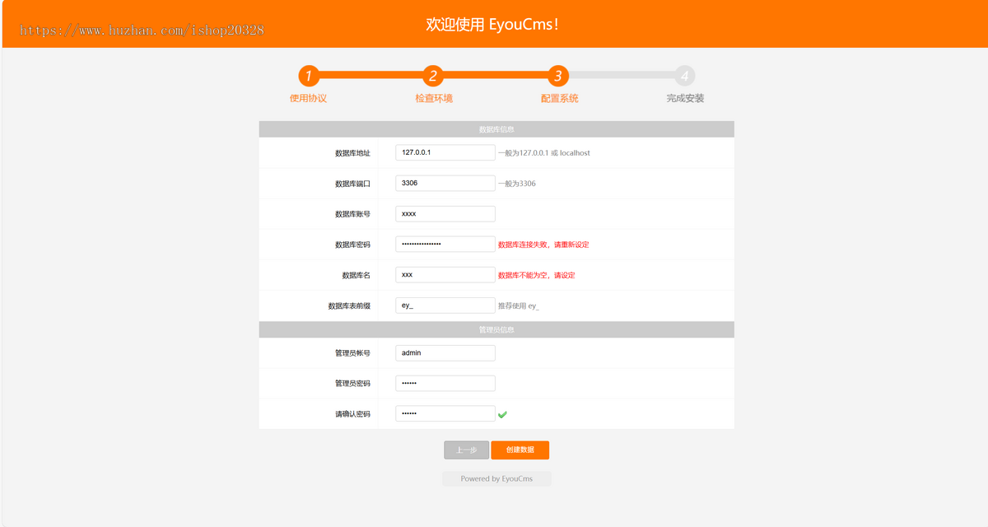The image size is (988, 527).
Task: Click the 管理员密码 password field
Action: [x=445, y=383]
